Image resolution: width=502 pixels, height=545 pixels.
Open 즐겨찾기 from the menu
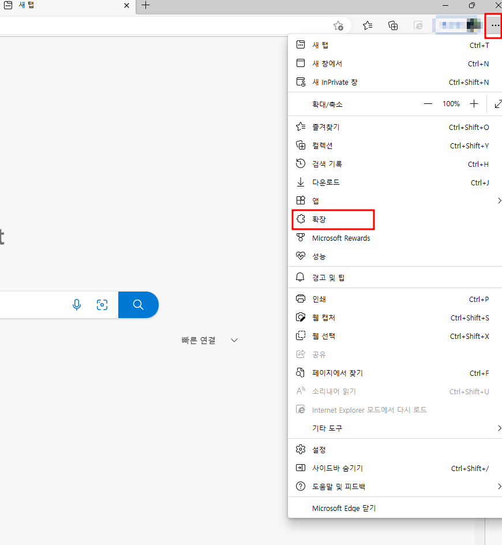point(395,127)
